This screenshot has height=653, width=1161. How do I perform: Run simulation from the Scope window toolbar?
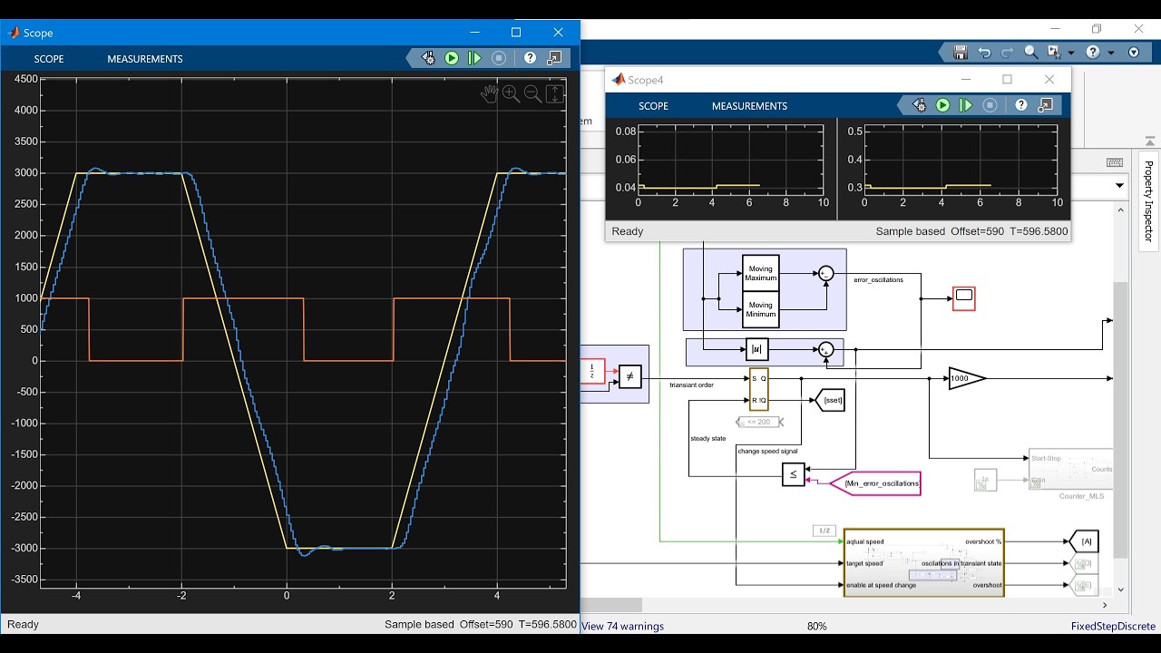pos(452,58)
